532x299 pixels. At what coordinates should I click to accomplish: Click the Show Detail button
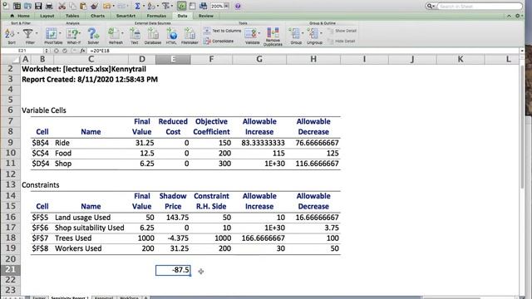pyautogui.click(x=342, y=31)
